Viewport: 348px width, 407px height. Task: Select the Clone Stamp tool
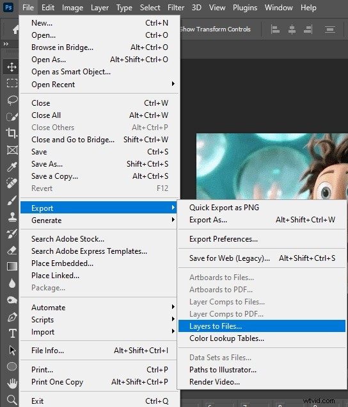pos(12,217)
